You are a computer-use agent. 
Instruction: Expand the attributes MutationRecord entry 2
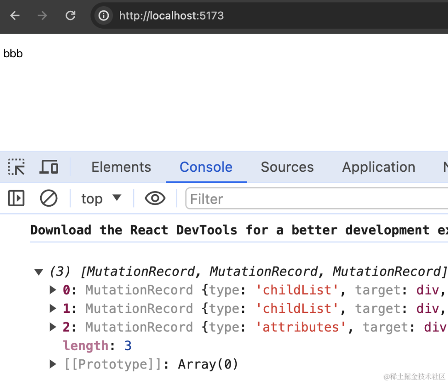(x=53, y=327)
